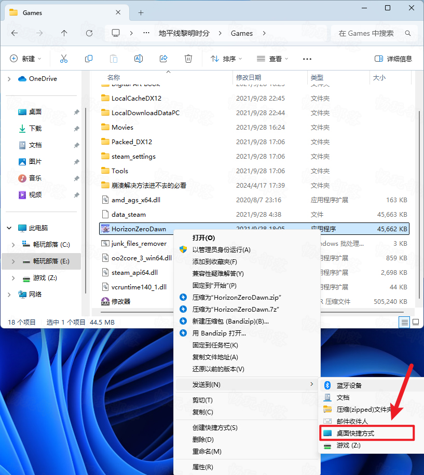
Task: Click the Cut scissors icon in toolbar
Action: (x=64, y=59)
